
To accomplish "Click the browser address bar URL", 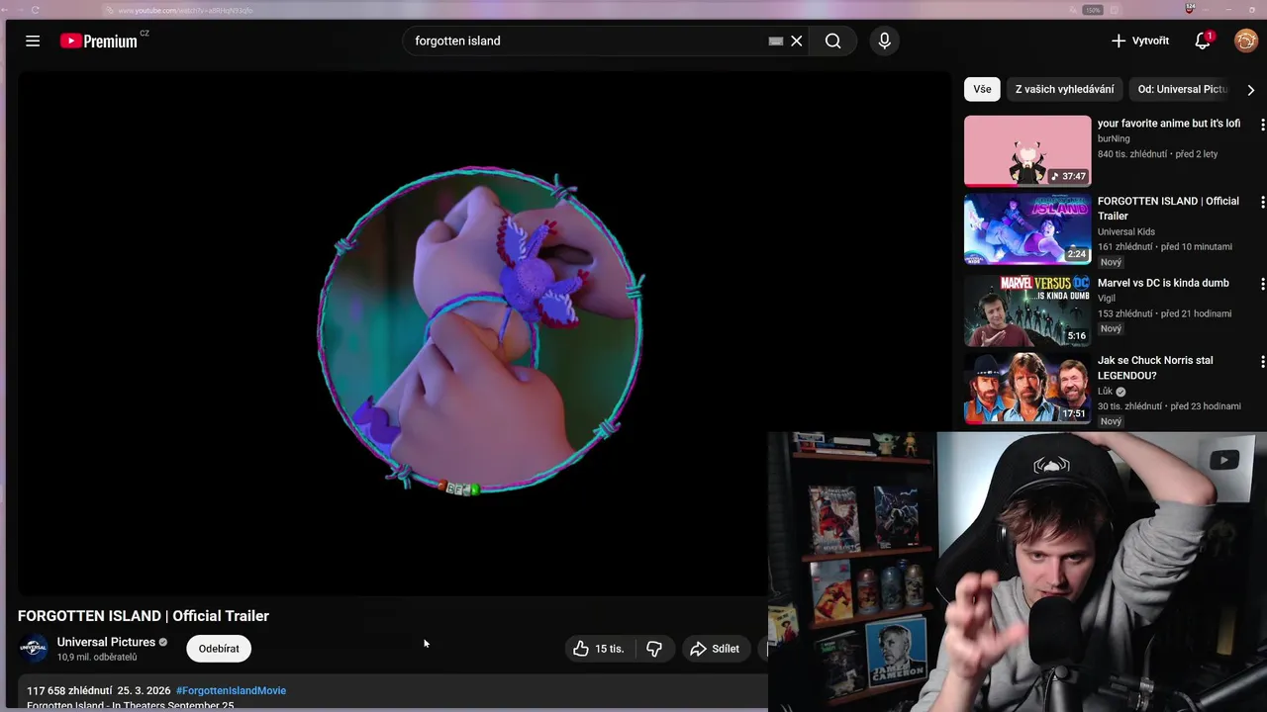I will click(185, 10).
